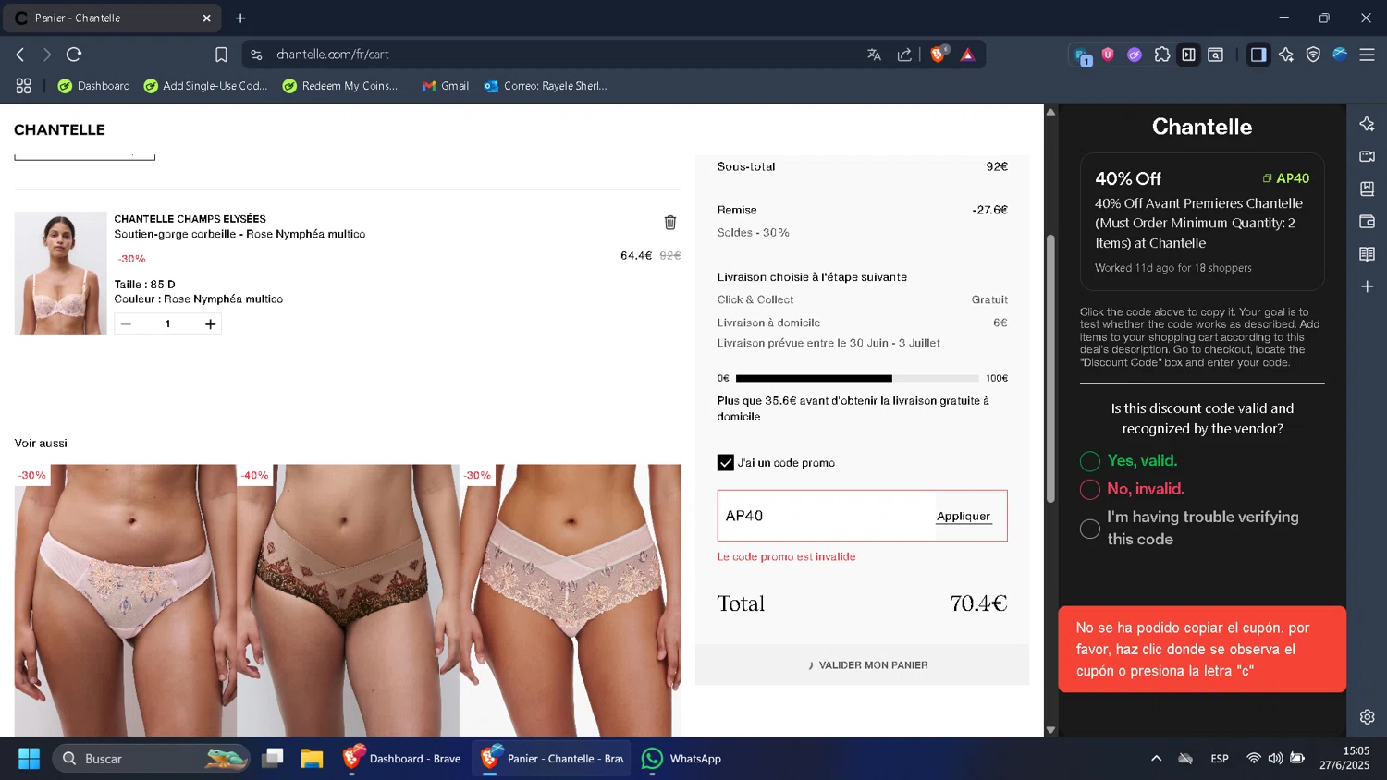The width and height of the screenshot is (1387, 780).
Task: Decrease quantity with the minus button
Action: pyautogui.click(x=127, y=324)
